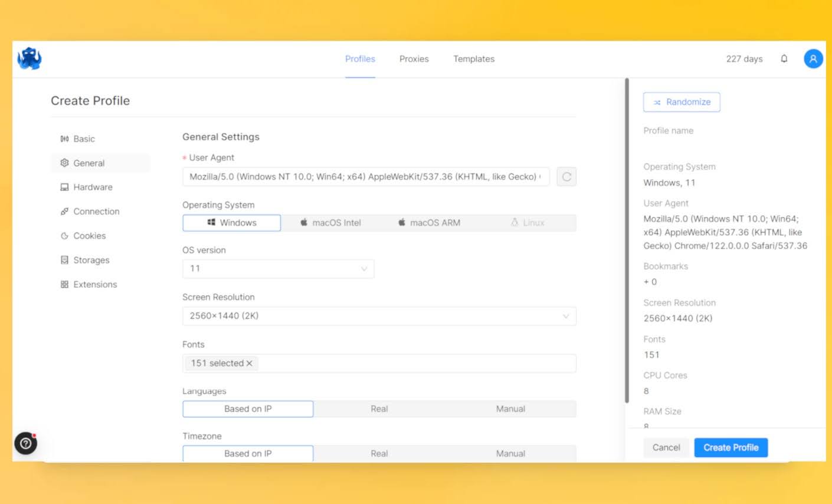The height and width of the screenshot is (504, 832).
Task: Click the octopus logo icon
Action: coord(30,58)
